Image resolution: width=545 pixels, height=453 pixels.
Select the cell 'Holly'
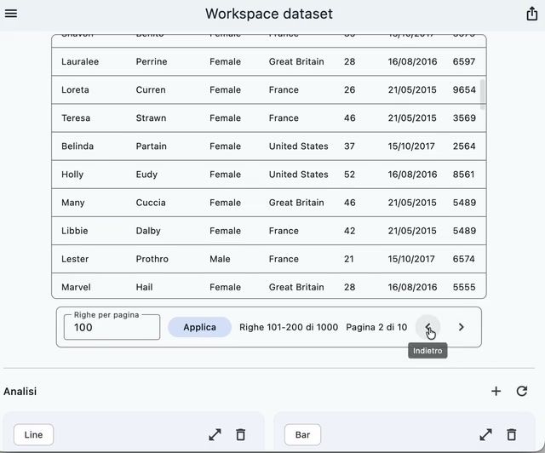click(x=72, y=175)
